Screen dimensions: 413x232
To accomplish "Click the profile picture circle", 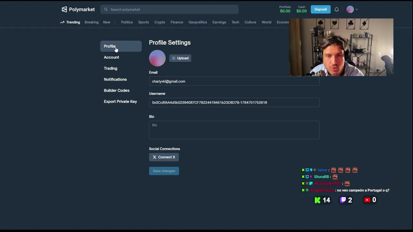I will click(157, 58).
